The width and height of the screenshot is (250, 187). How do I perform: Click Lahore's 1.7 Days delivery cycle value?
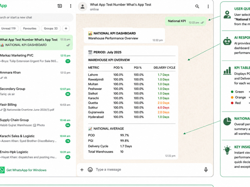pos(163,75)
